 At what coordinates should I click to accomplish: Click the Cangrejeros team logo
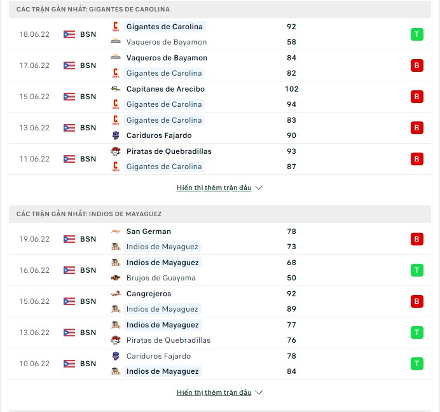[115, 294]
